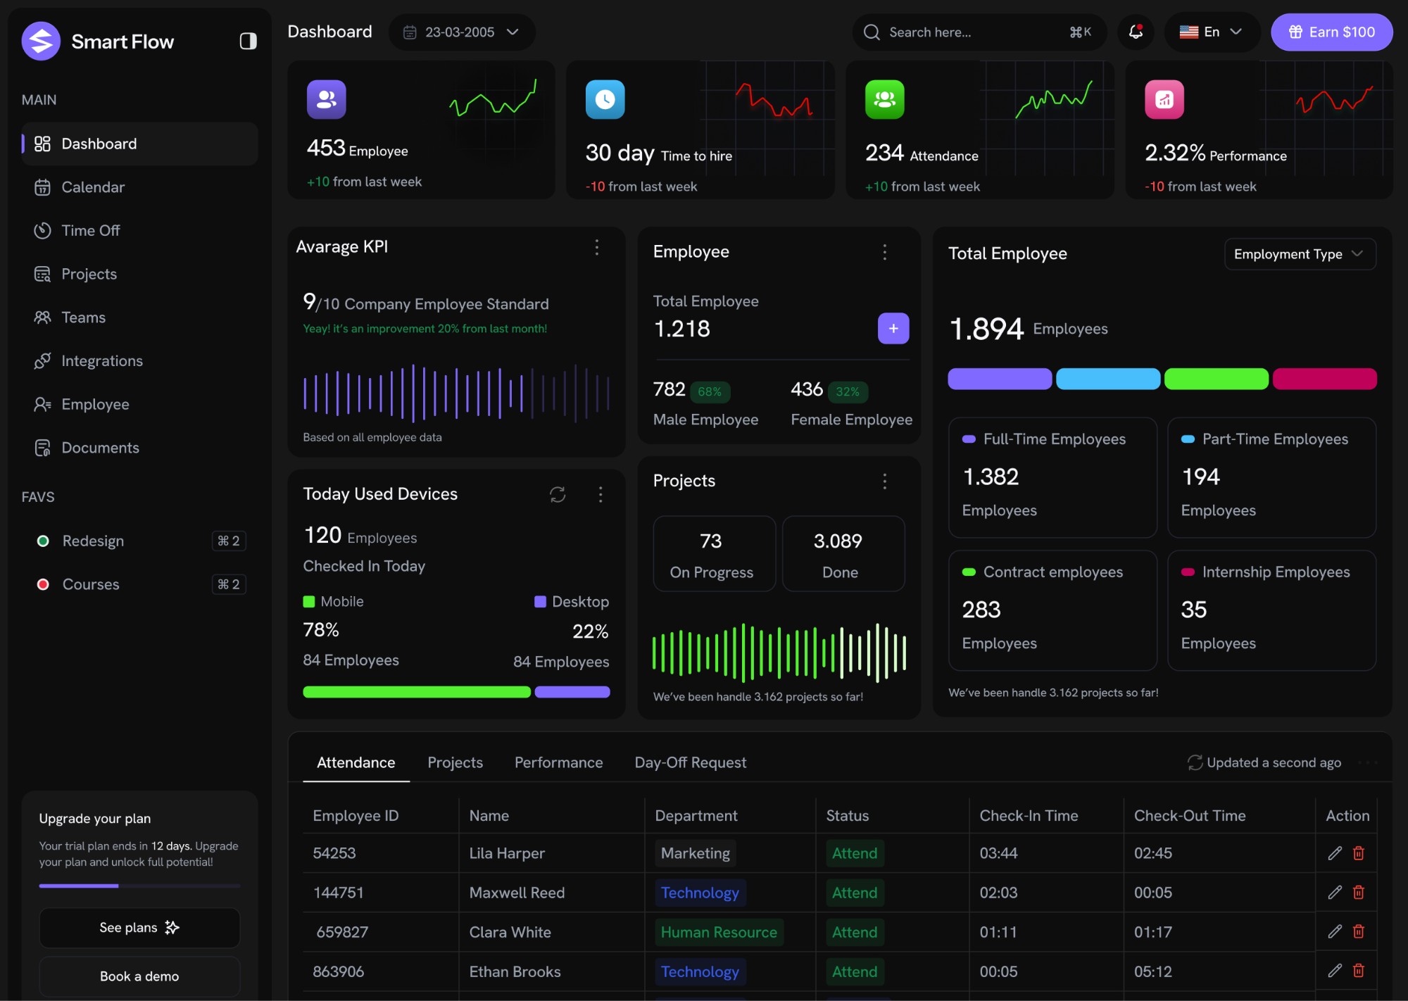Click the blue Time to hire clock icon

coord(605,99)
